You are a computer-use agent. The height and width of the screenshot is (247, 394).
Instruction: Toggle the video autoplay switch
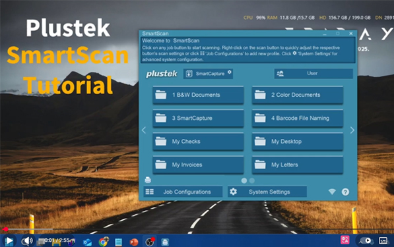pos(366,240)
